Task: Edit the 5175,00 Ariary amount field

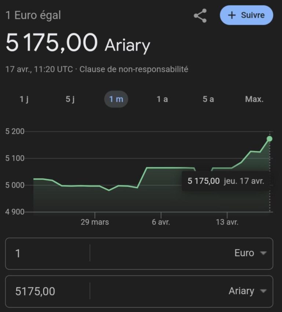Action: tap(48, 291)
